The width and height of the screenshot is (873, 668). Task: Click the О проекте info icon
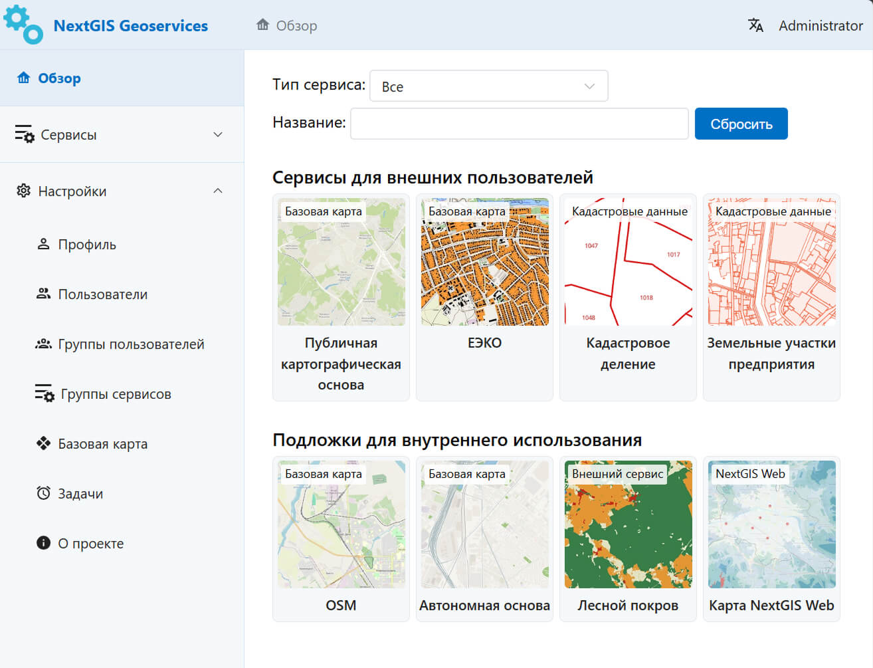pos(43,543)
